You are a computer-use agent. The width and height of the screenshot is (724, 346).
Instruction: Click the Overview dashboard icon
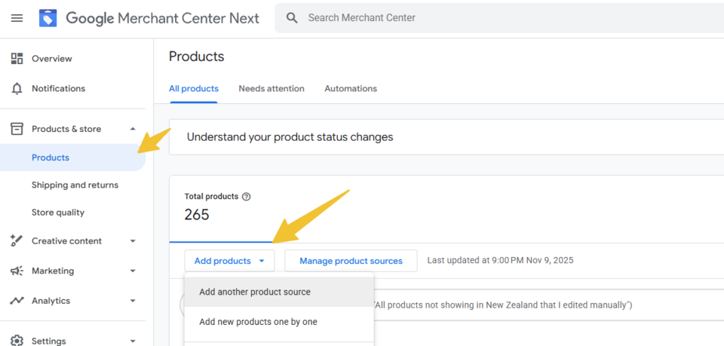pos(17,59)
